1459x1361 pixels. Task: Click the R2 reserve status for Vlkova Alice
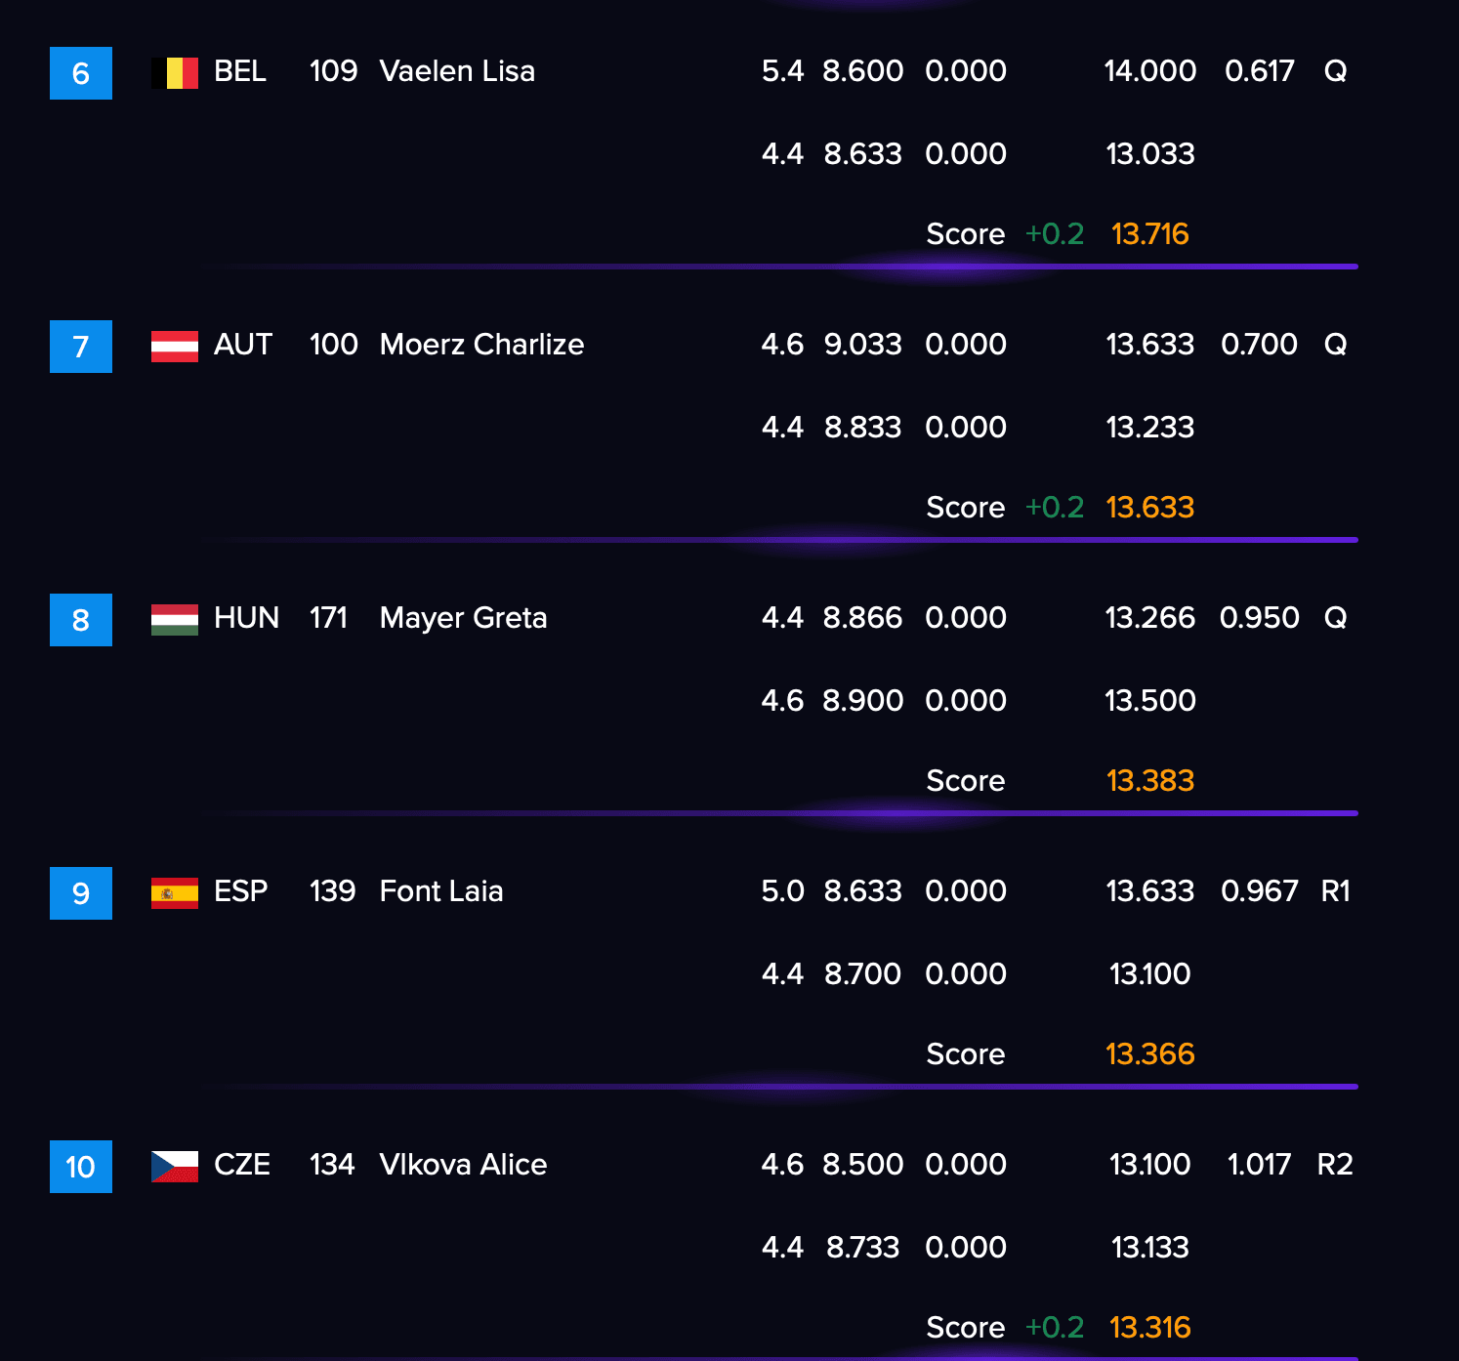[x=1335, y=1165]
